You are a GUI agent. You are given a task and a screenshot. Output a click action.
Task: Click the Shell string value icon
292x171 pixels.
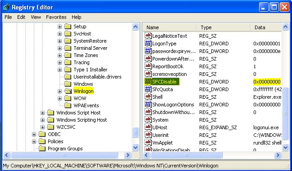[148, 96]
